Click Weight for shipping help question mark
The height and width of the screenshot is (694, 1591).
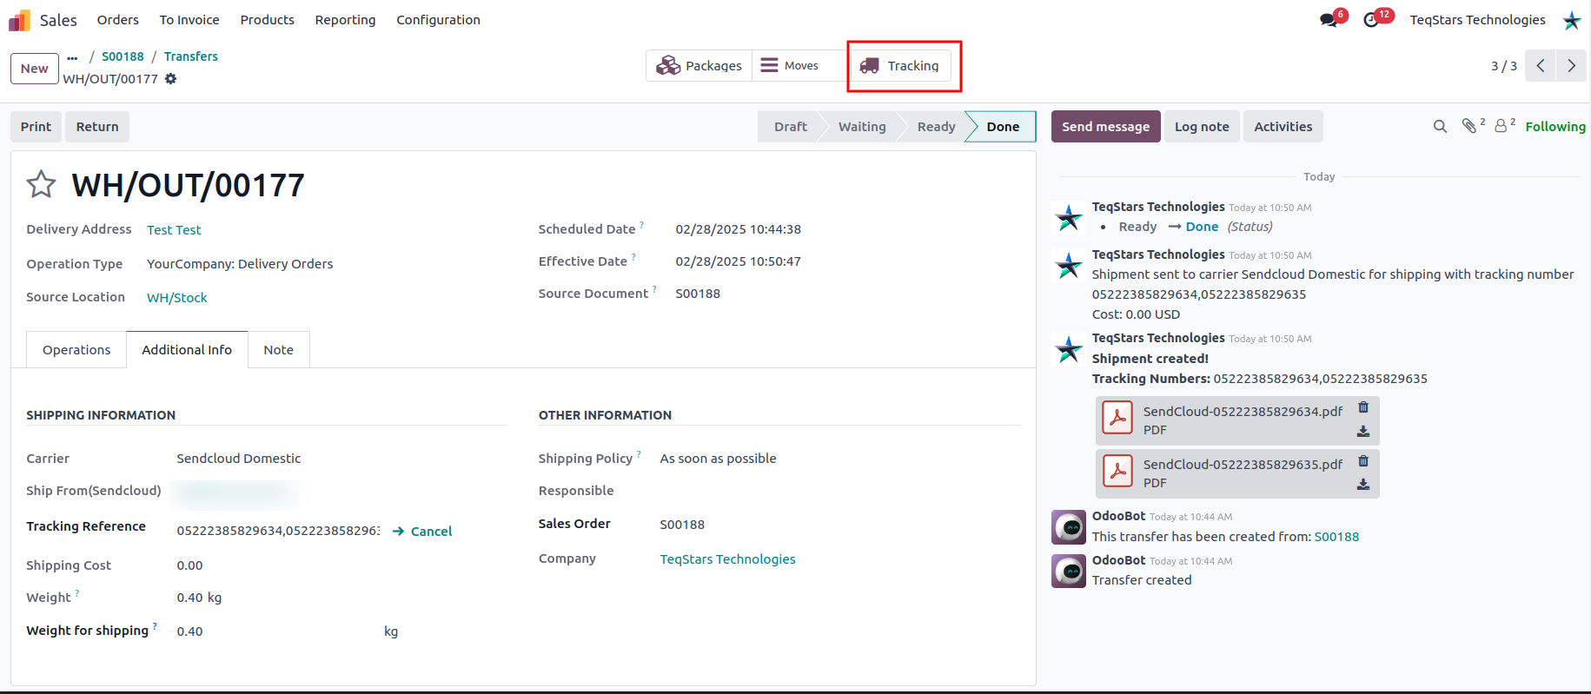tap(155, 625)
